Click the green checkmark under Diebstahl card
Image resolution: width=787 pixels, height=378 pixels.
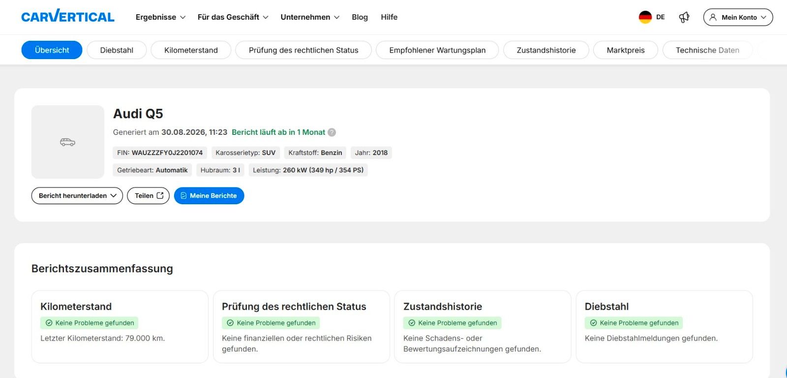593,323
